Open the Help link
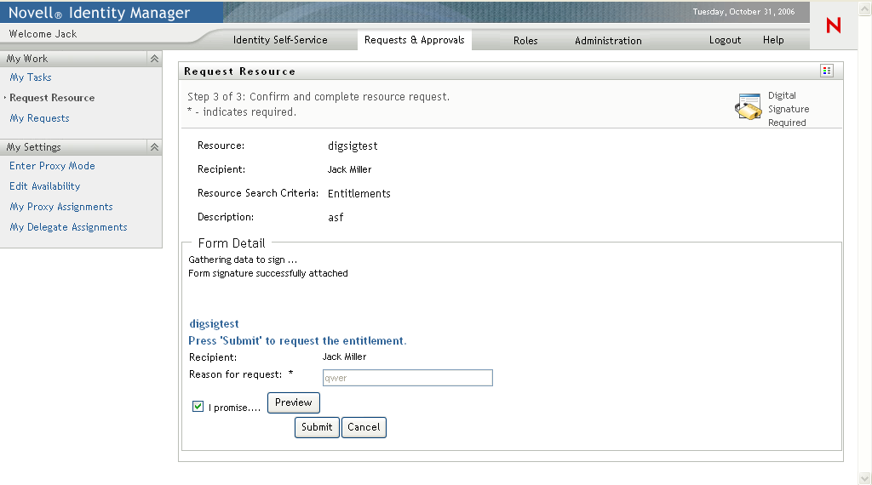Screen dimensions: 872x485 [x=773, y=40]
